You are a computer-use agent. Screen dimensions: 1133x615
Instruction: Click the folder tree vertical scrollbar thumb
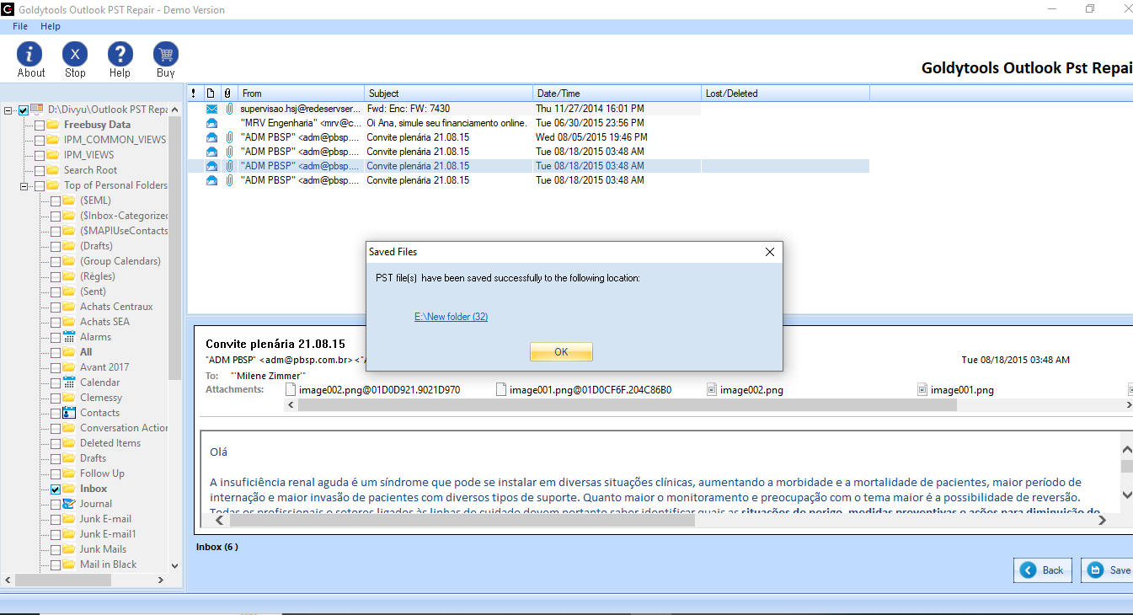(x=175, y=249)
